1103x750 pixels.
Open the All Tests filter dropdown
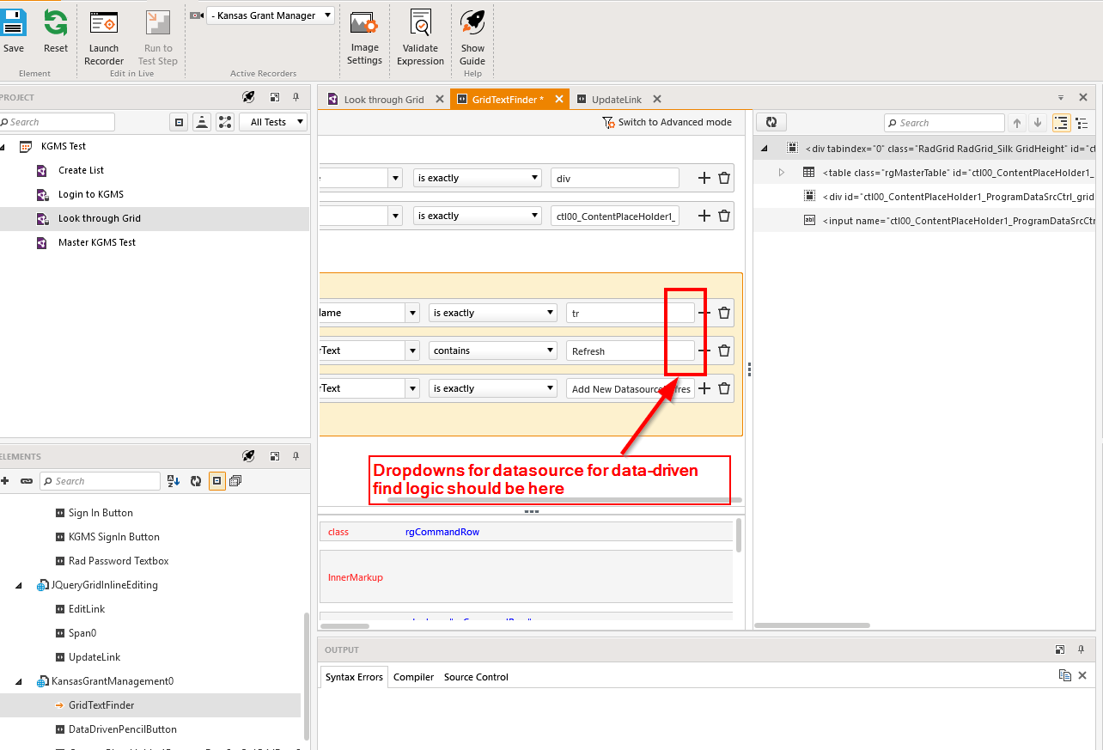click(x=273, y=122)
